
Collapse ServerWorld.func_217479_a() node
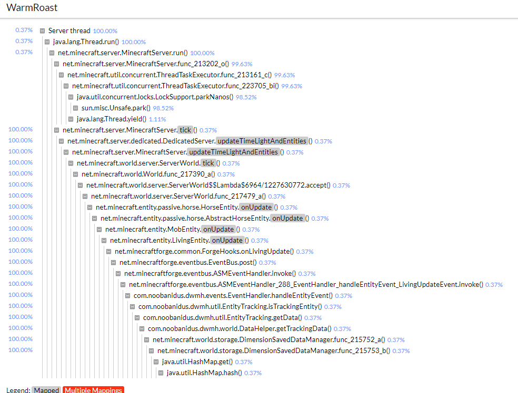pyautogui.click(x=85, y=196)
